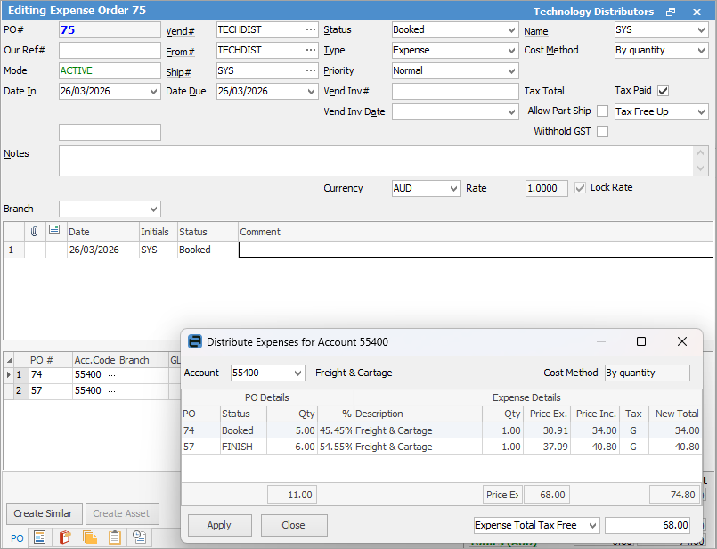Click the Close button in dialog

[x=294, y=526]
